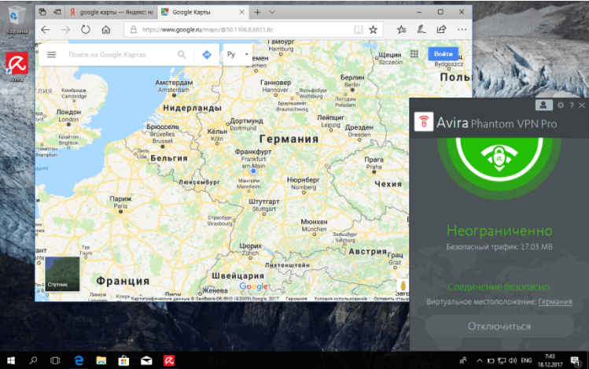The height and width of the screenshot is (369, 589).
Task: Open Task View on the taskbar
Action: coord(55,360)
